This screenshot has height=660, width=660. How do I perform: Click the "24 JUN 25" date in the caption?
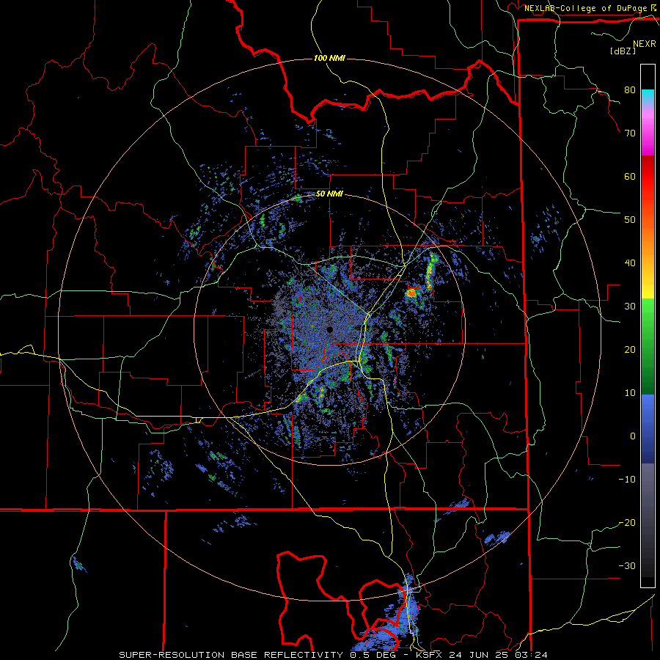point(477,655)
